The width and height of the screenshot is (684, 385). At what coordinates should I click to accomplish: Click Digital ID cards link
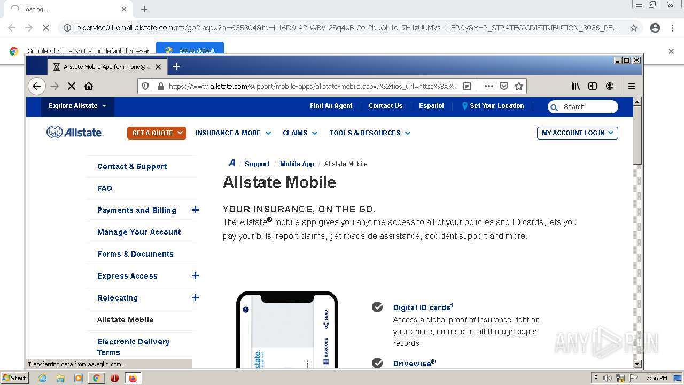click(x=423, y=307)
